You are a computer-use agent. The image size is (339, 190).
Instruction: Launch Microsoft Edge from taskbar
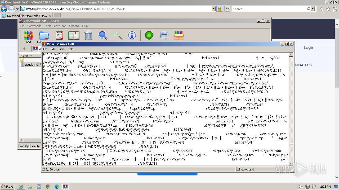pyautogui.click(x=57, y=187)
